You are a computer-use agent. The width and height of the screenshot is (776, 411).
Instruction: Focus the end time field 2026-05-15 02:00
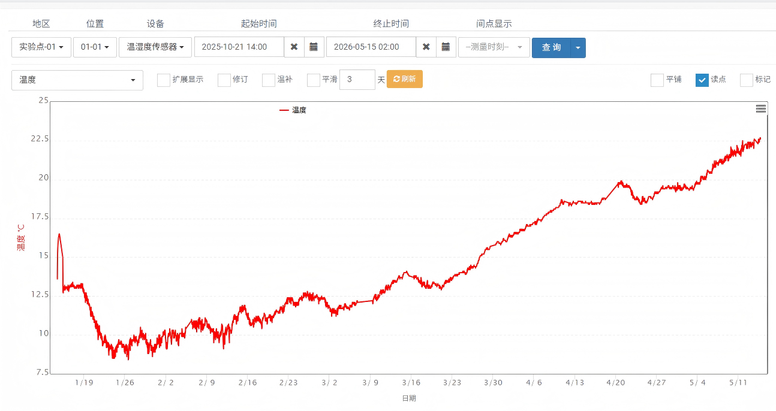[x=371, y=47]
